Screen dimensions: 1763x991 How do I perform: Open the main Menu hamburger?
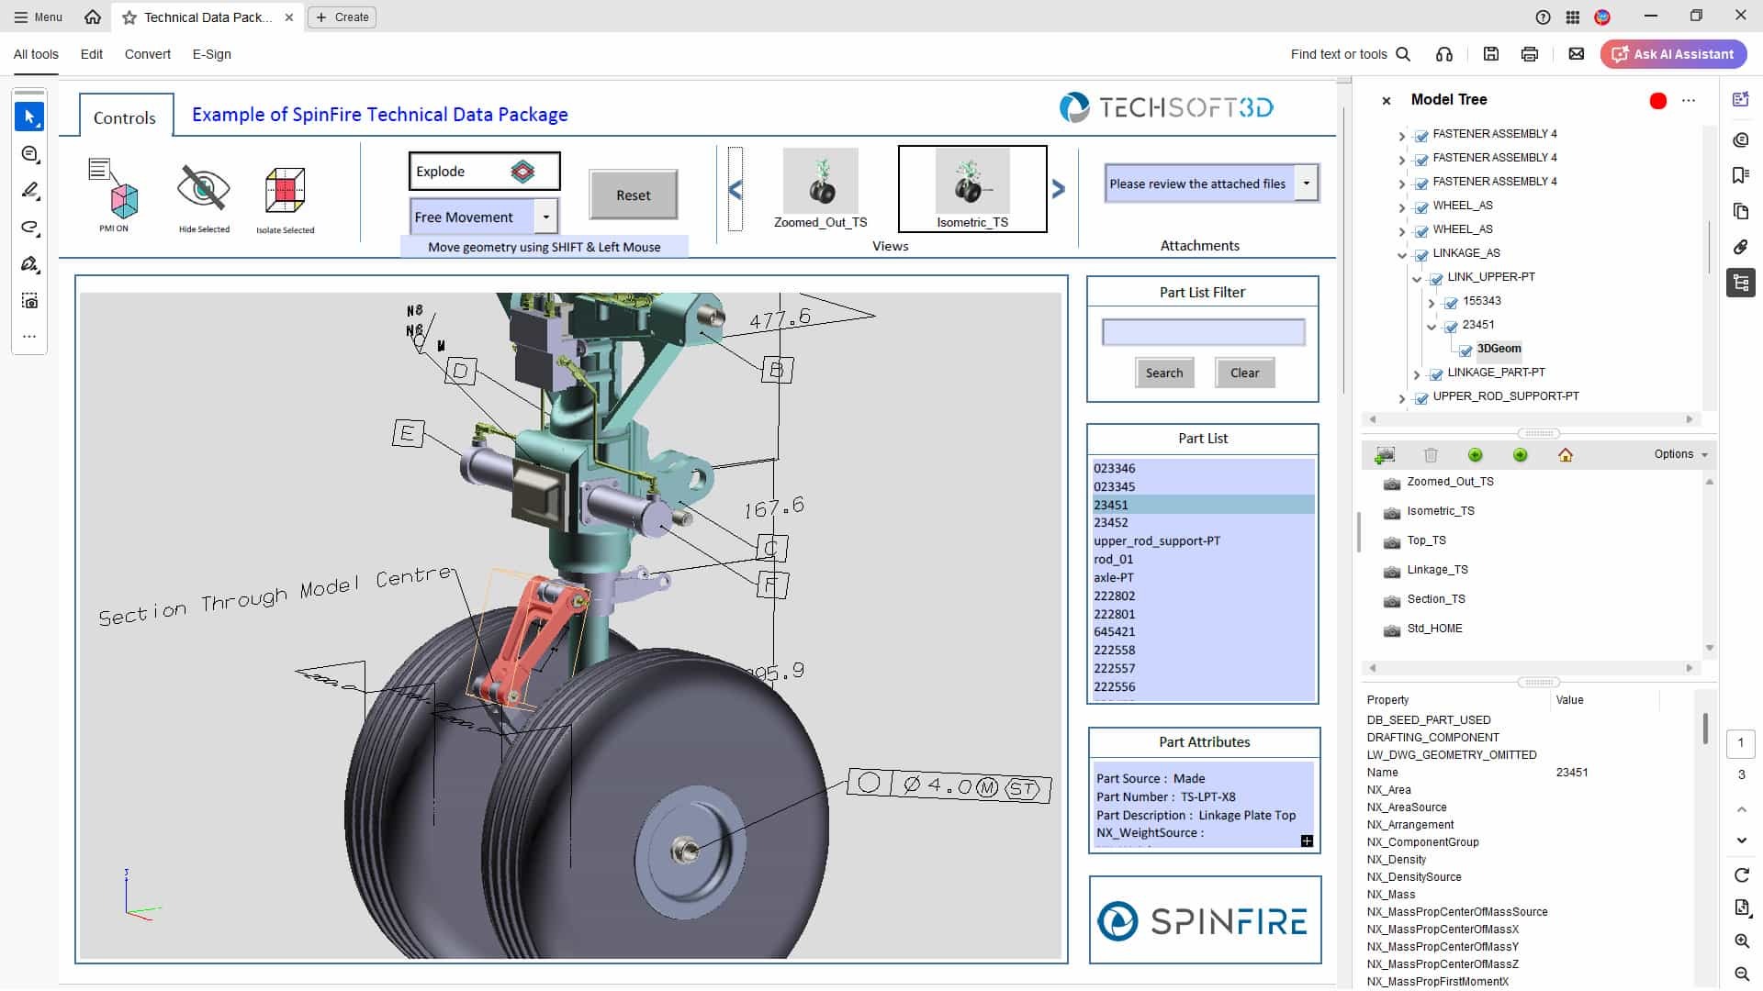pos(39,17)
